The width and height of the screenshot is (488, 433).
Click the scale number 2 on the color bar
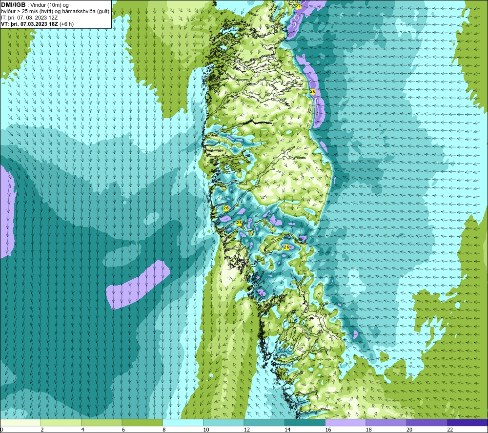pyautogui.click(x=42, y=430)
